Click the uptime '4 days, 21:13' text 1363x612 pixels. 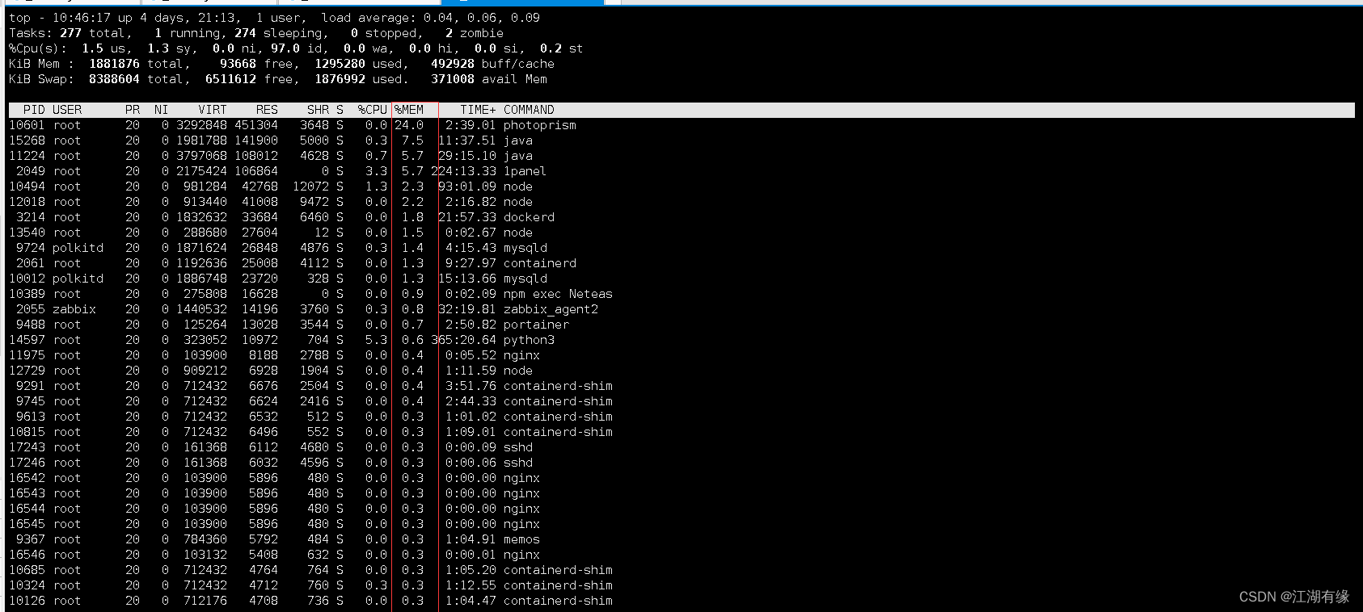pos(187,18)
